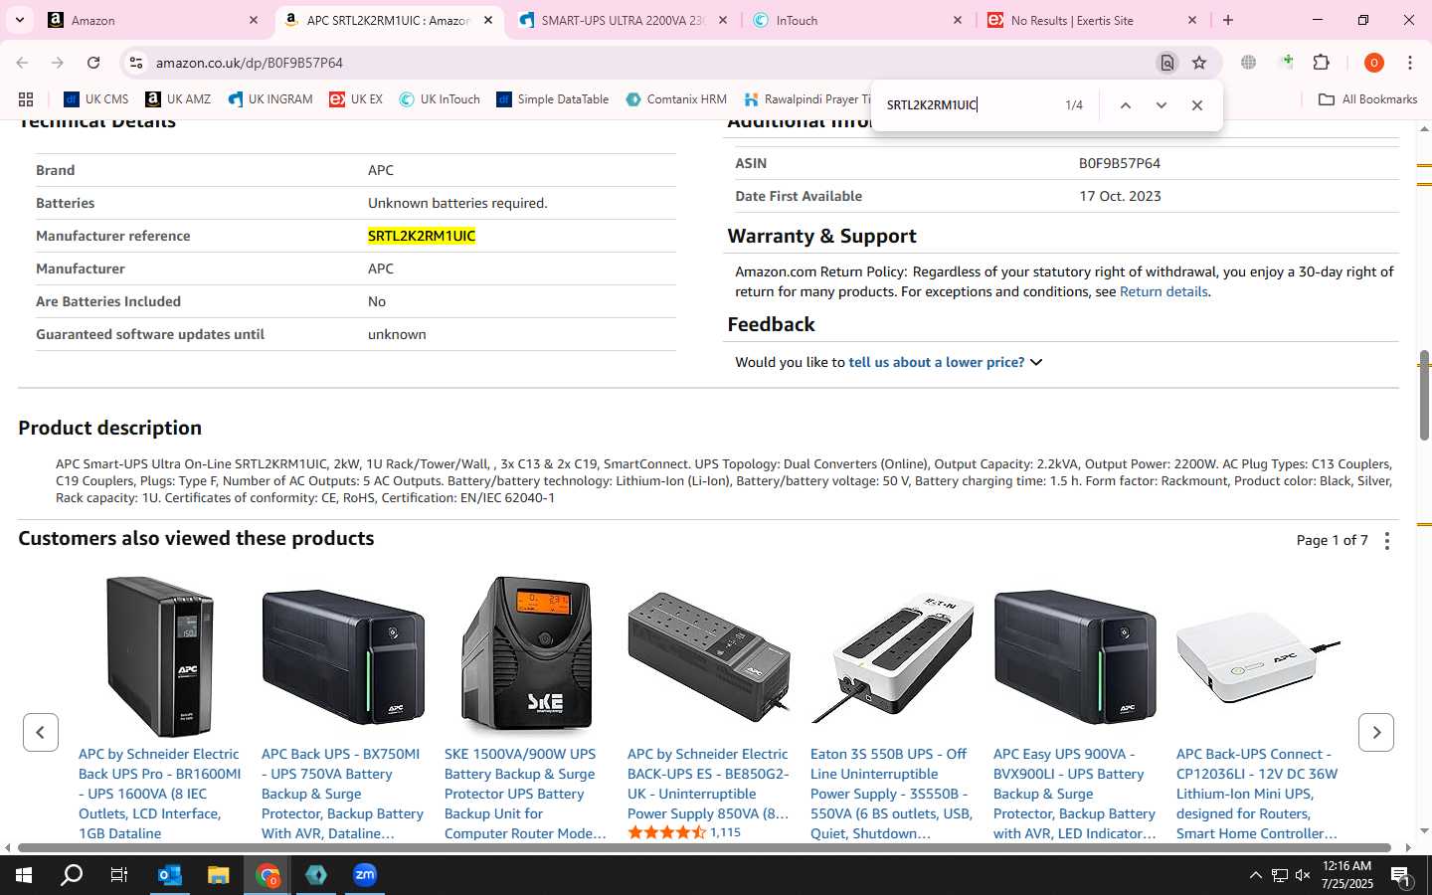The image size is (1432, 895).
Task: Open the Extensions puzzle icon
Action: [1322, 63]
